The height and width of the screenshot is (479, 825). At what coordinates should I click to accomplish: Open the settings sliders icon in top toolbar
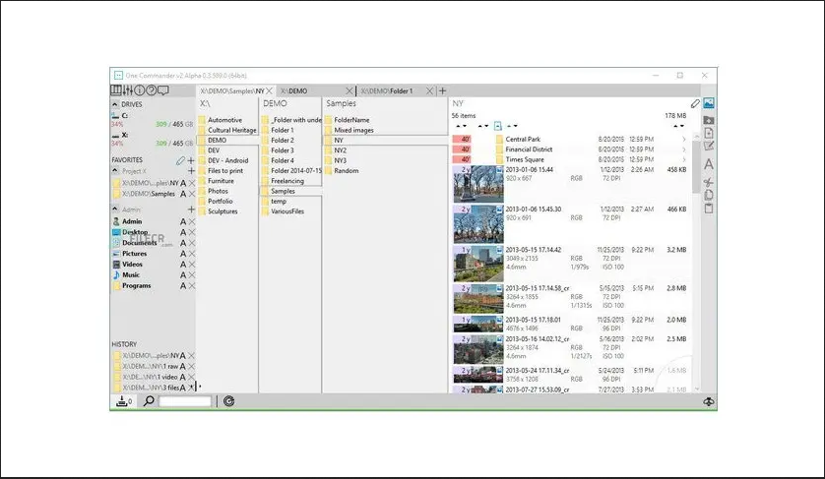point(127,91)
